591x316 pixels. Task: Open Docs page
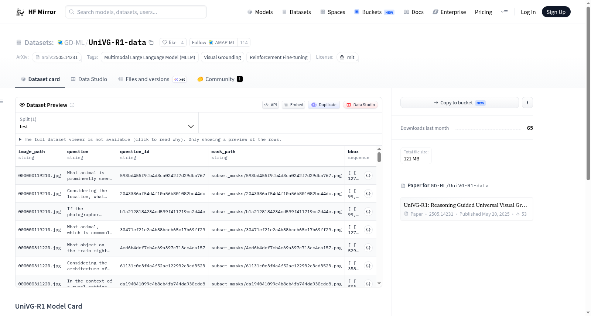pyautogui.click(x=414, y=12)
